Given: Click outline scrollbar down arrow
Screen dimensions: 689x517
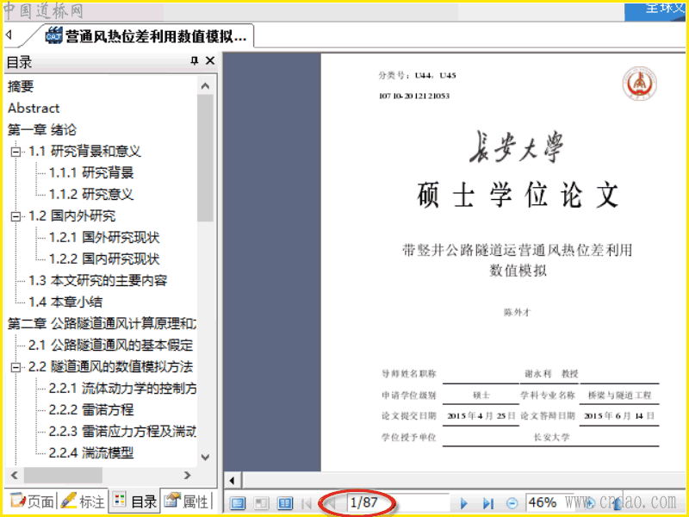Looking at the screenshot, I should click(205, 458).
